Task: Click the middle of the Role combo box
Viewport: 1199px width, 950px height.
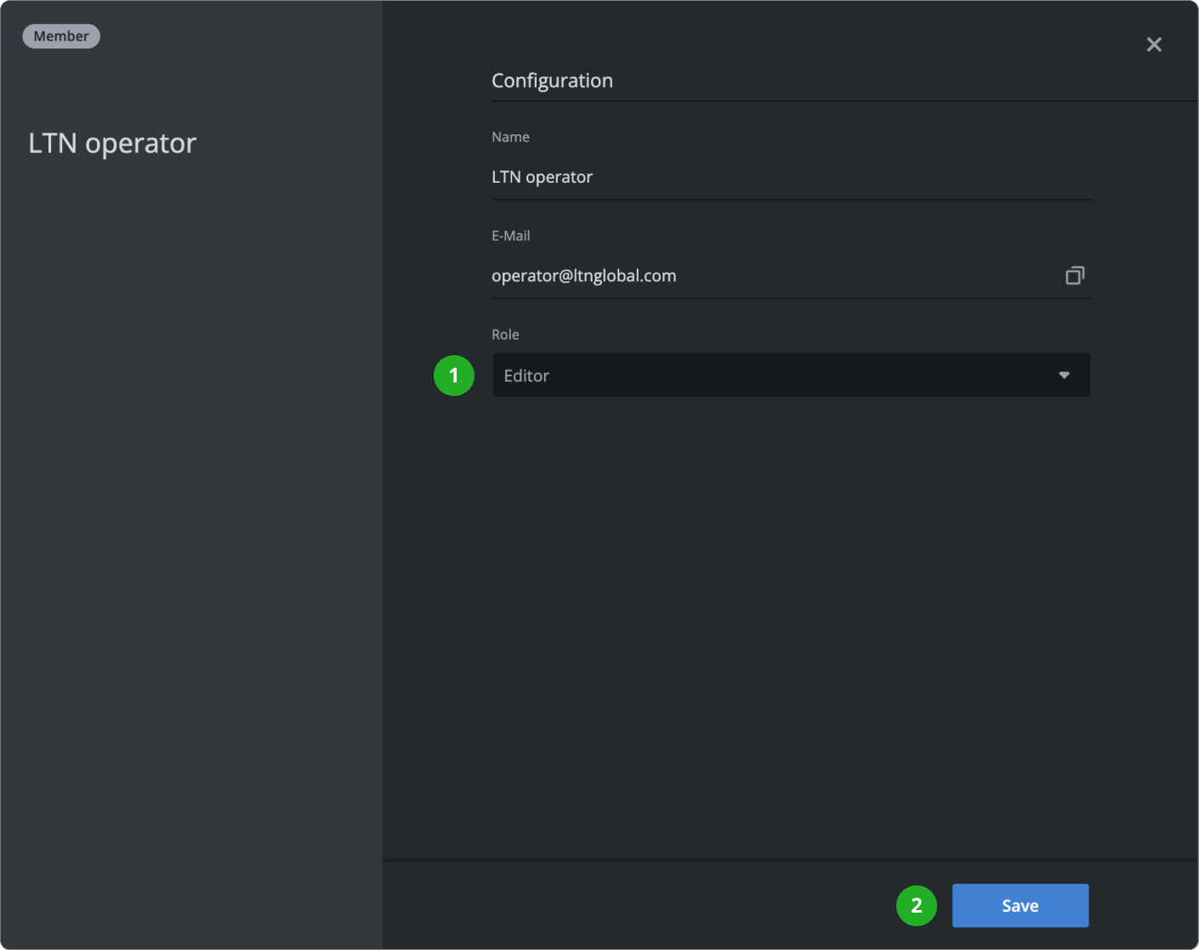Action: [x=791, y=376]
